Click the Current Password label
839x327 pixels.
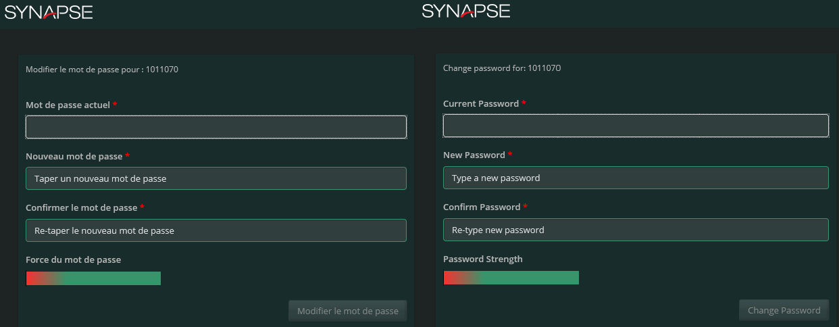(x=481, y=103)
